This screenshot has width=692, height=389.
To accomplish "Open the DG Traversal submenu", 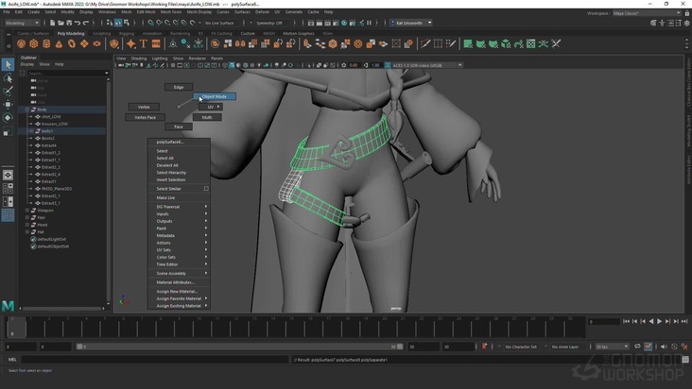I will (179, 207).
